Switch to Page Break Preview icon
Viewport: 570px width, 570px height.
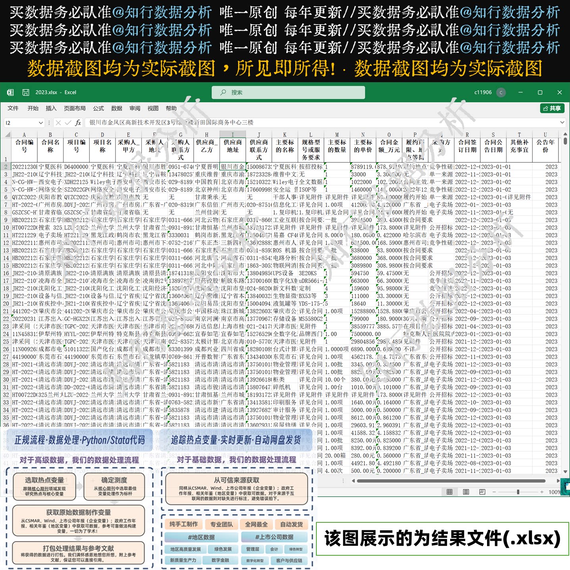coord(482,492)
